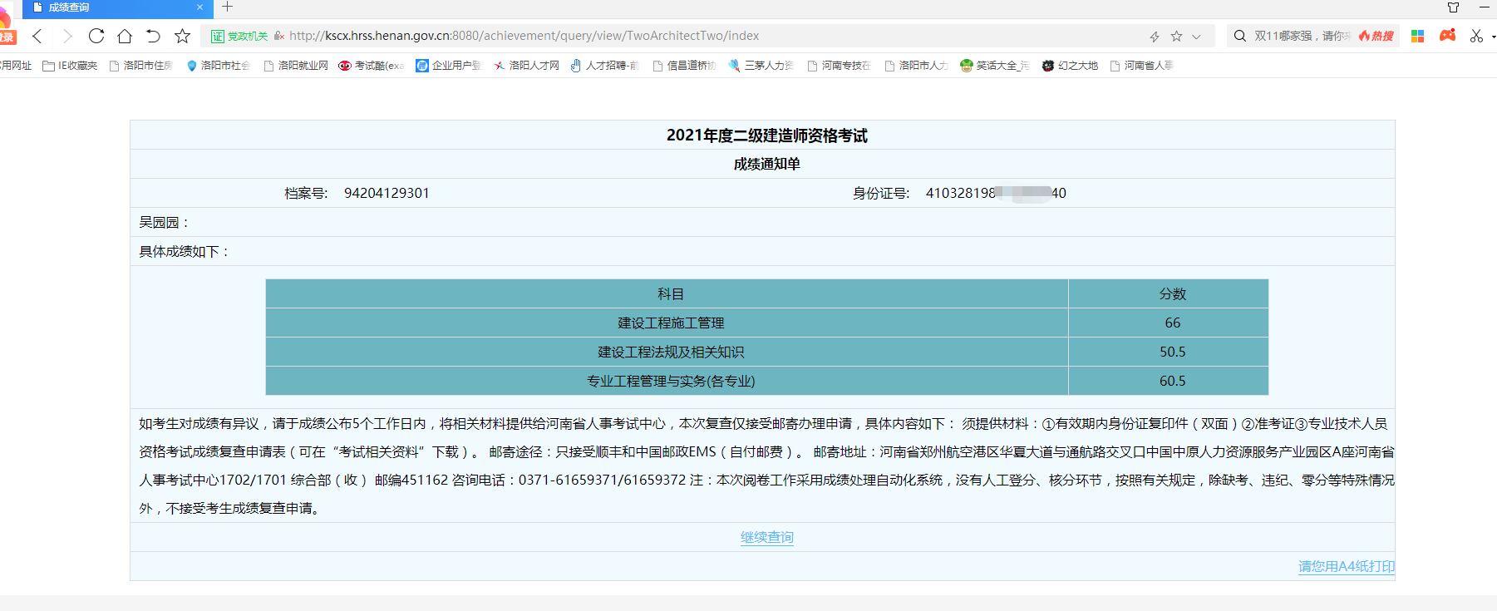The width and height of the screenshot is (1497, 611).
Task: Click the undo restore-closed-page icon
Action: (153, 36)
